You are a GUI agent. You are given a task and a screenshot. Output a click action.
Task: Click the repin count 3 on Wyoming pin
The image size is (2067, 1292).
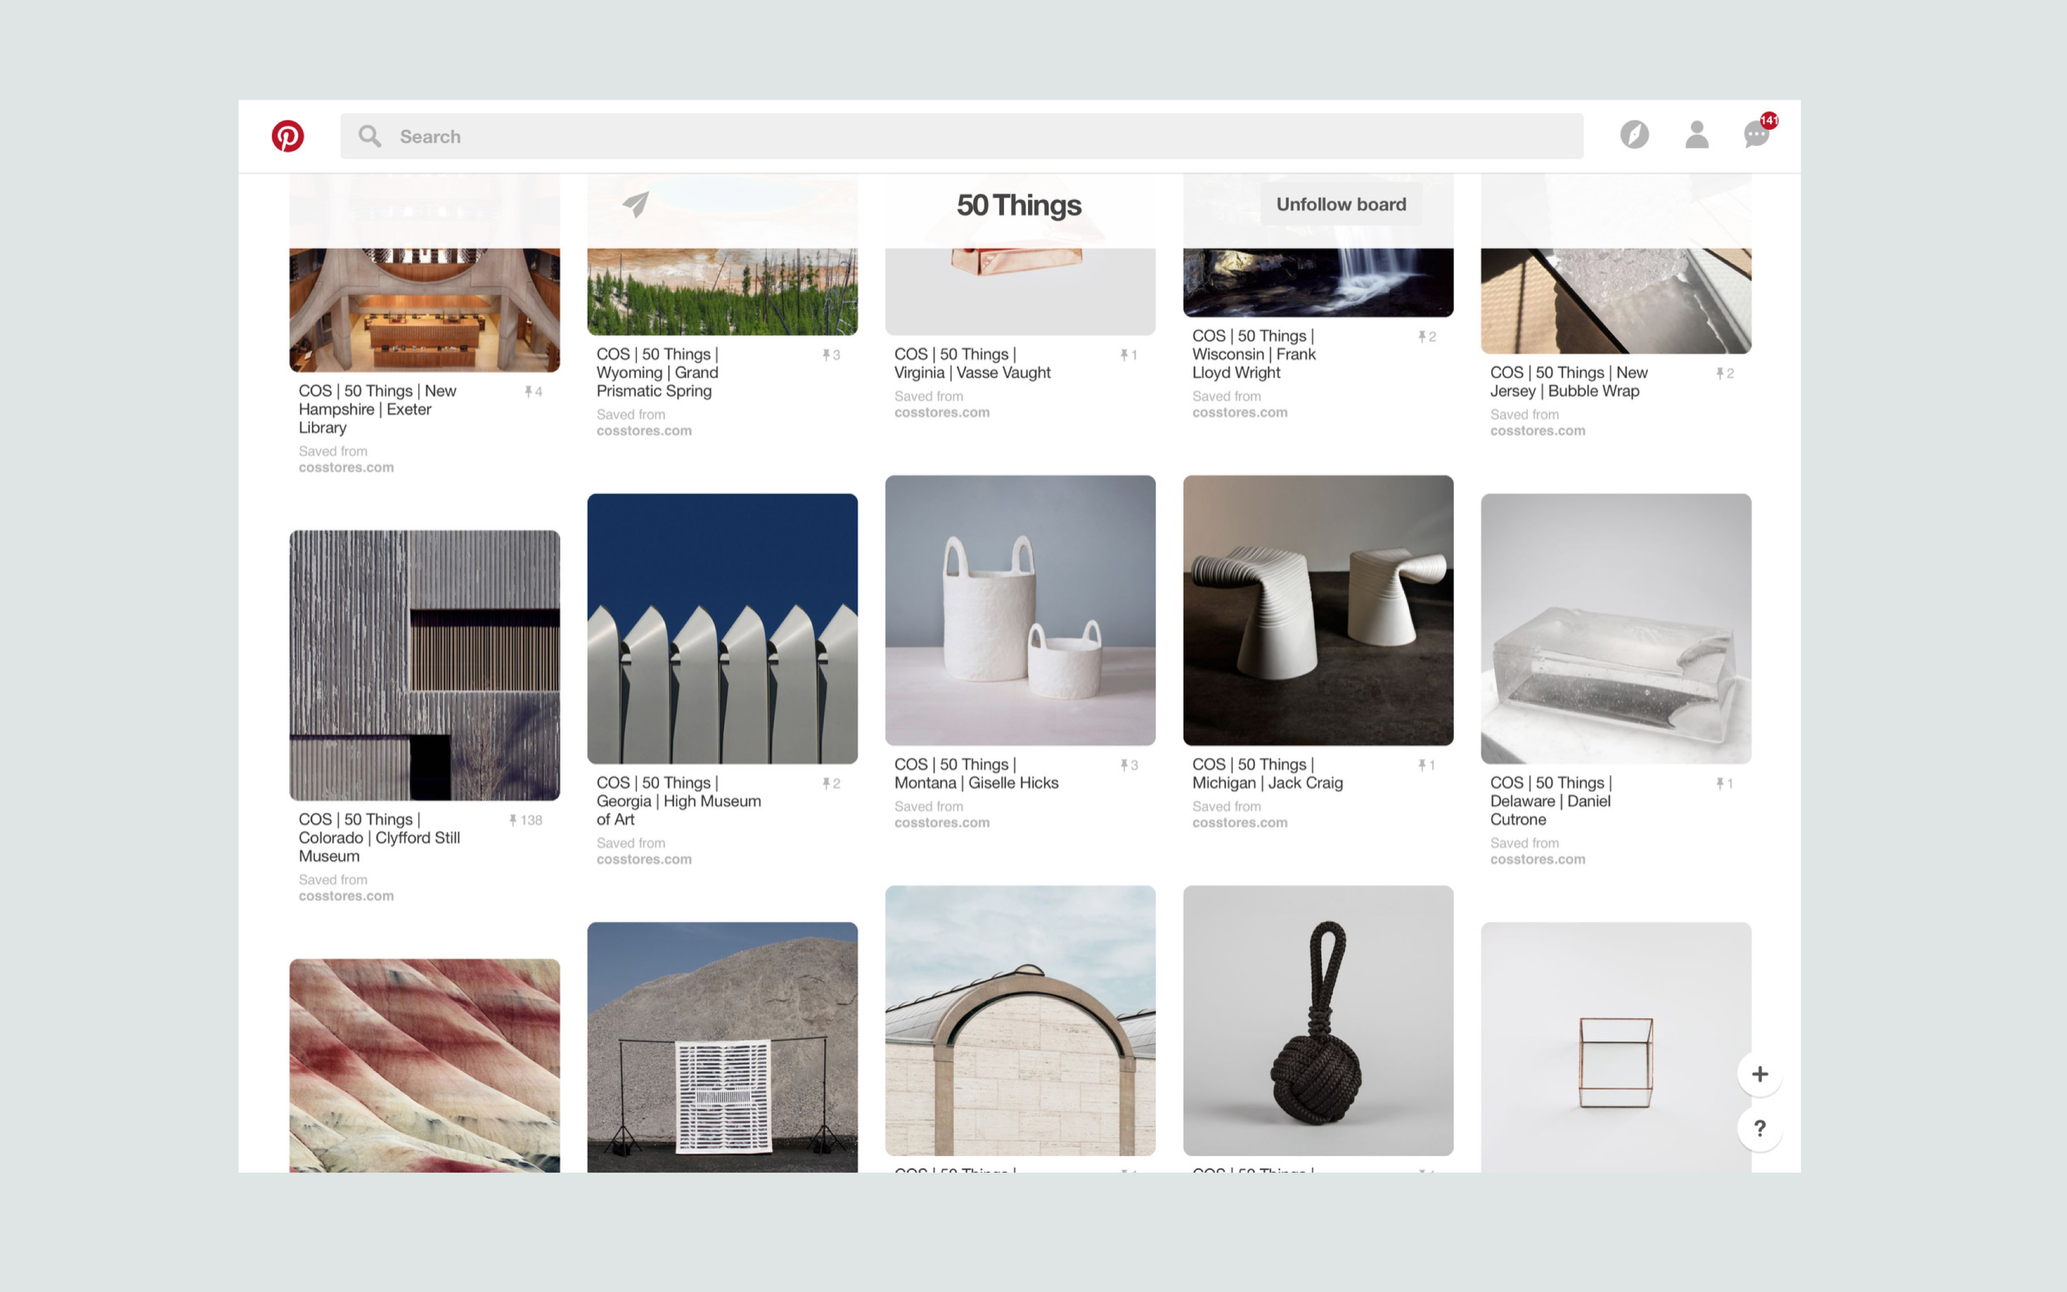pos(831,354)
